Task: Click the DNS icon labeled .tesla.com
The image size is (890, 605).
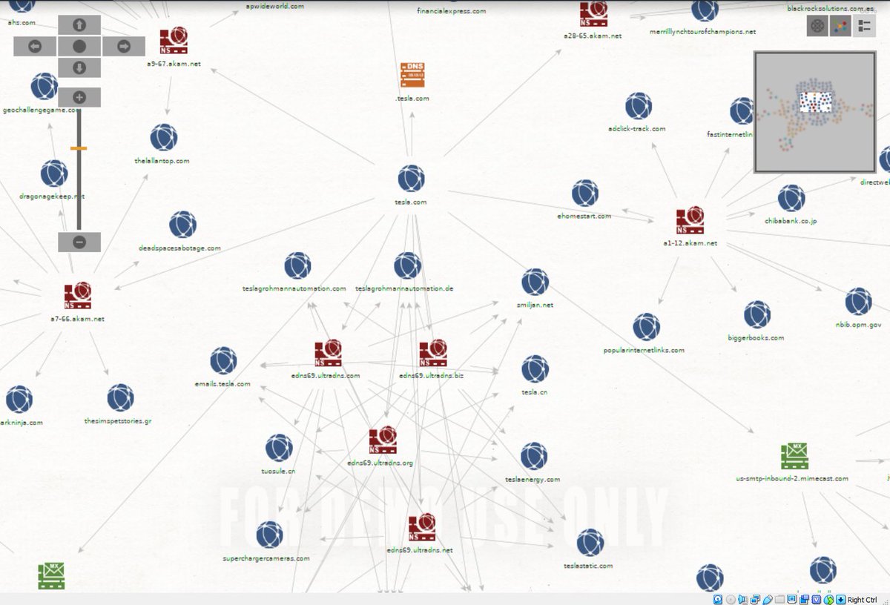Action: pos(412,74)
